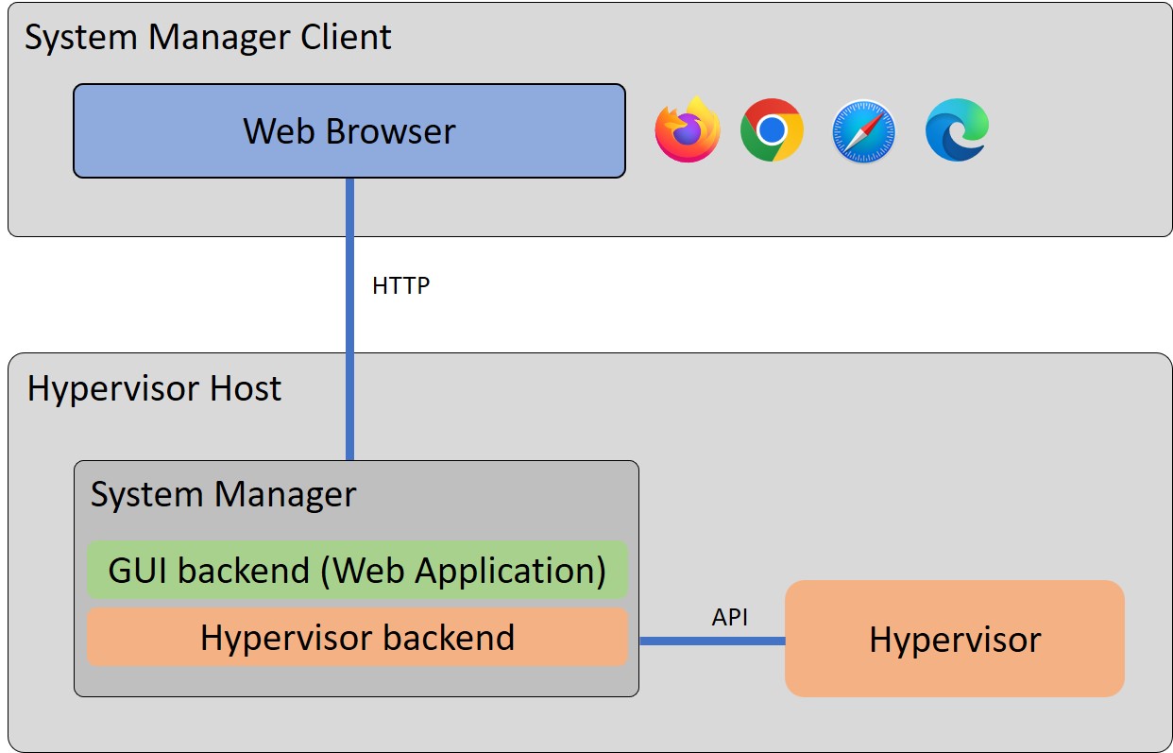Click the System Manager heading inside the host

tap(223, 494)
